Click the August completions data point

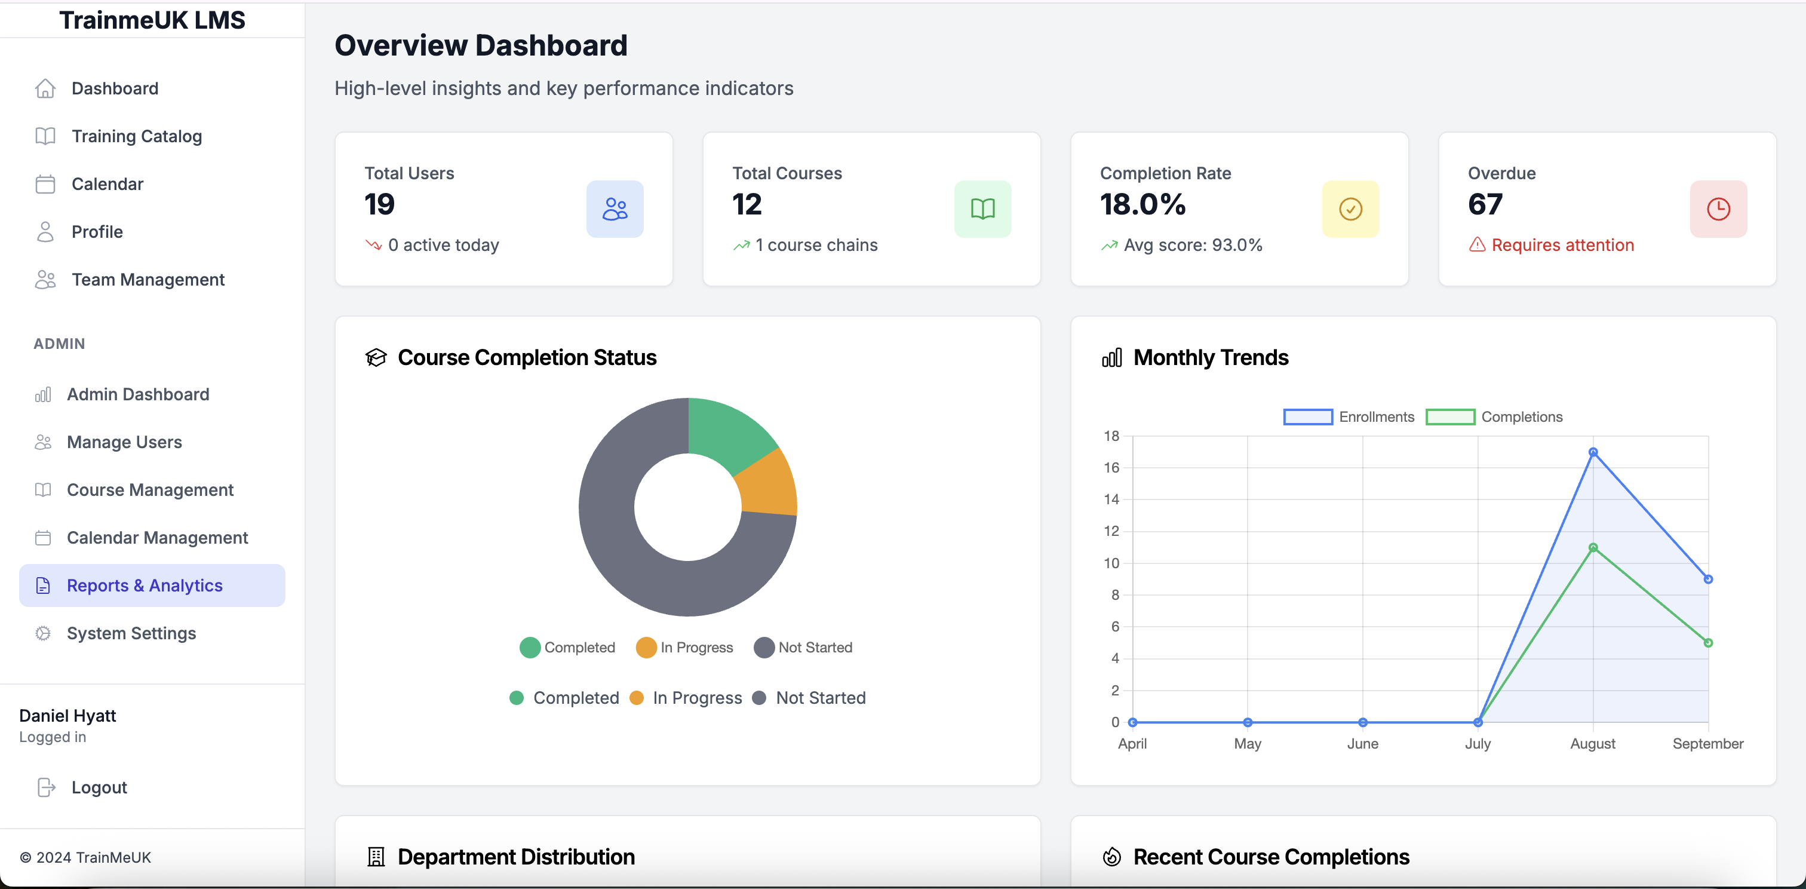pos(1593,548)
